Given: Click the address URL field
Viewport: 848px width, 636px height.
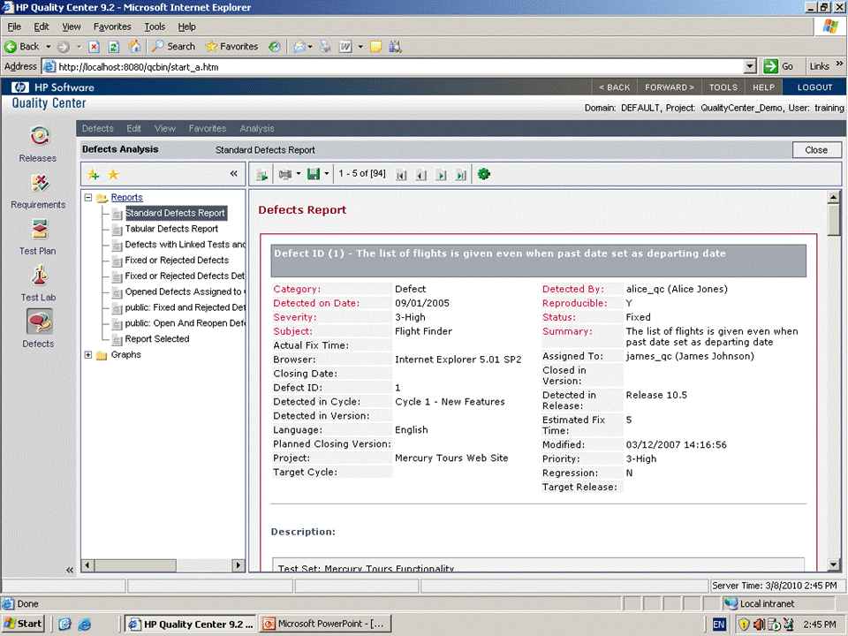Looking at the screenshot, I should (x=400, y=67).
